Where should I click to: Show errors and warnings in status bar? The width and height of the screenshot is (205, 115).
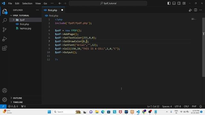coord(13,106)
